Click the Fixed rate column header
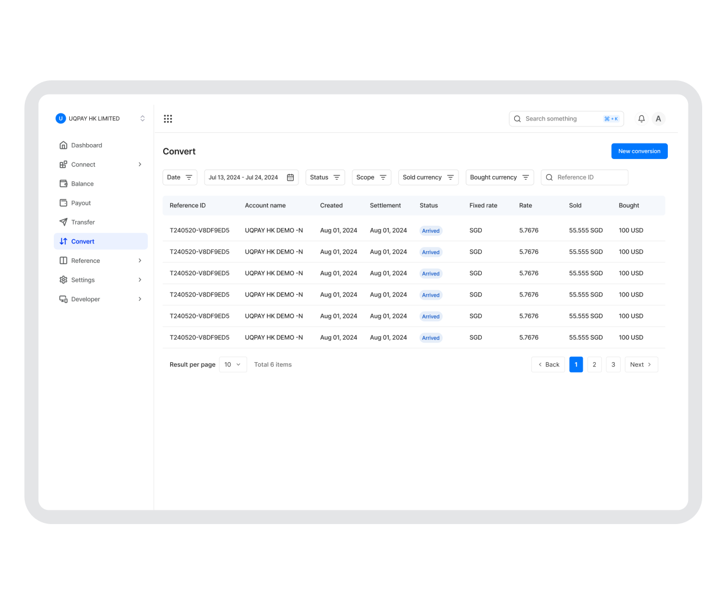The width and height of the screenshot is (727, 605). click(x=483, y=206)
